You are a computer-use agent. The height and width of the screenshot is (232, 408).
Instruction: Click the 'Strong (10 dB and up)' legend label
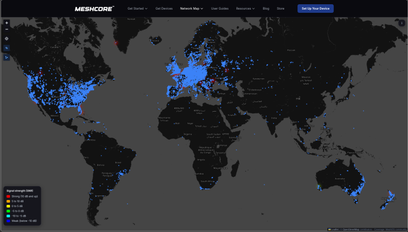coord(25,196)
